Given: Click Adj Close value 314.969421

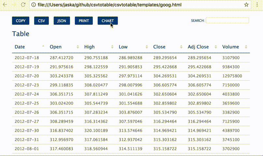Looking at the screenshot, I should pyautogui.click(x=200, y=130).
